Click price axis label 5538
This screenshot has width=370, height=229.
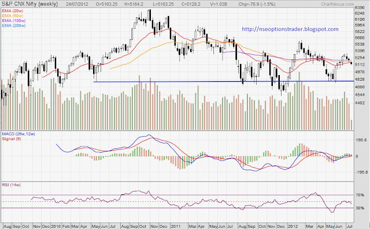360,44
